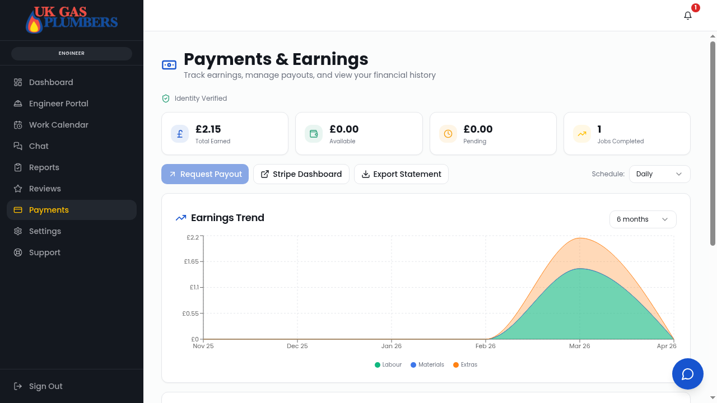
Task: Click the Request Payout button
Action: coord(205,174)
